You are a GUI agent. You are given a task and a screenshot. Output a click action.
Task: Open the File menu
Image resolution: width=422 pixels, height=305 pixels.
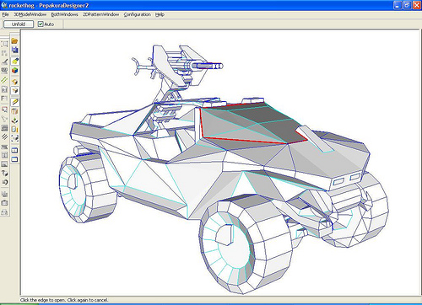[x=5, y=14]
